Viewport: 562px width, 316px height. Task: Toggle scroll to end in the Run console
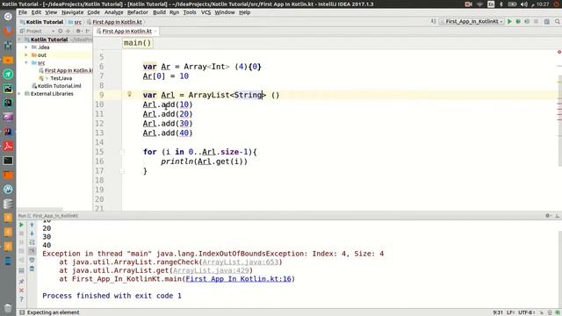coord(32,251)
